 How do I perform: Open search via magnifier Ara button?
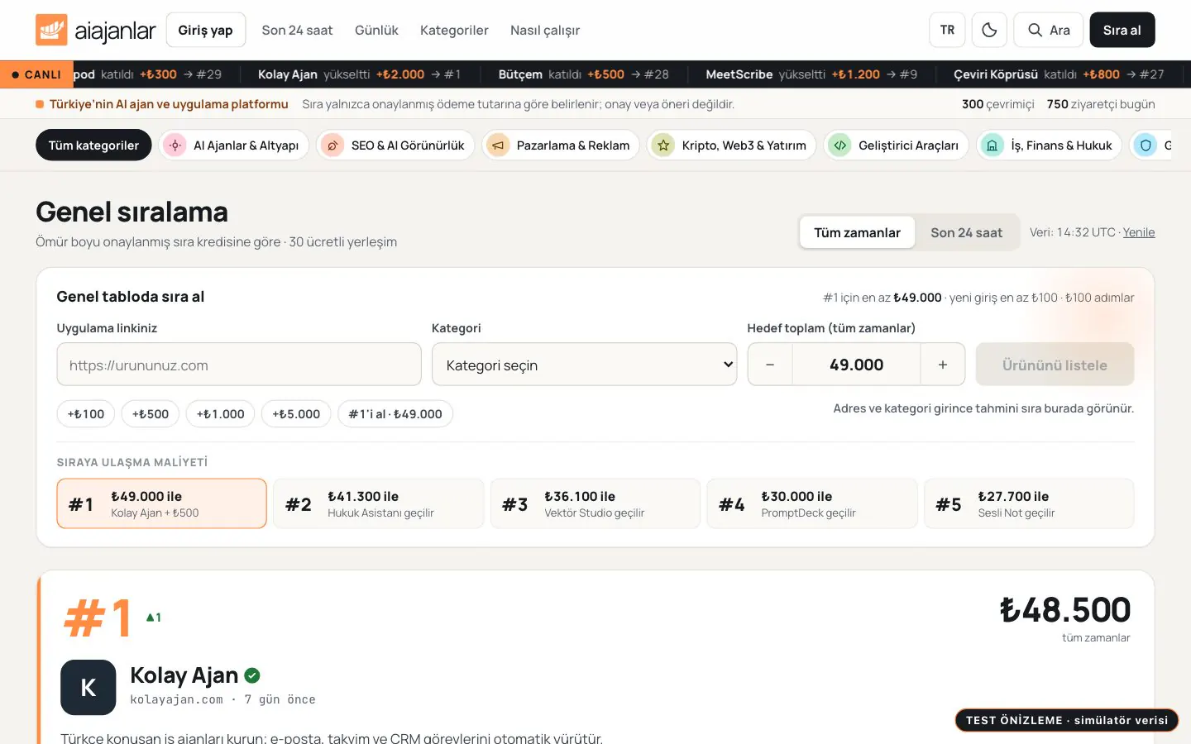pyautogui.click(x=1048, y=30)
